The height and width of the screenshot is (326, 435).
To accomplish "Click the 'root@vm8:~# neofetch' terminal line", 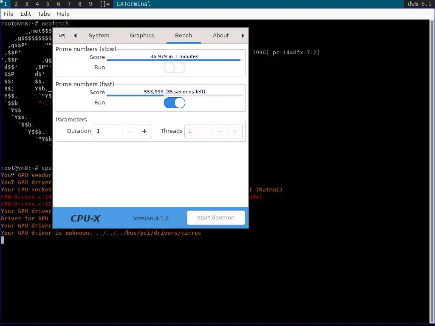I will [x=35, y=24].
